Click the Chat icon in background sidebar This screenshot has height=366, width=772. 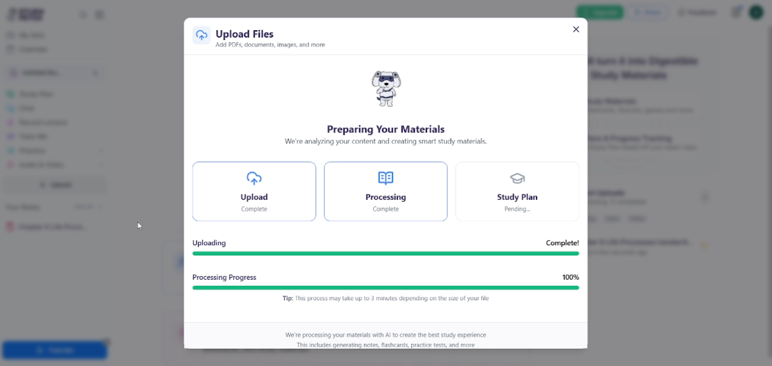click(x=11, y=108)
